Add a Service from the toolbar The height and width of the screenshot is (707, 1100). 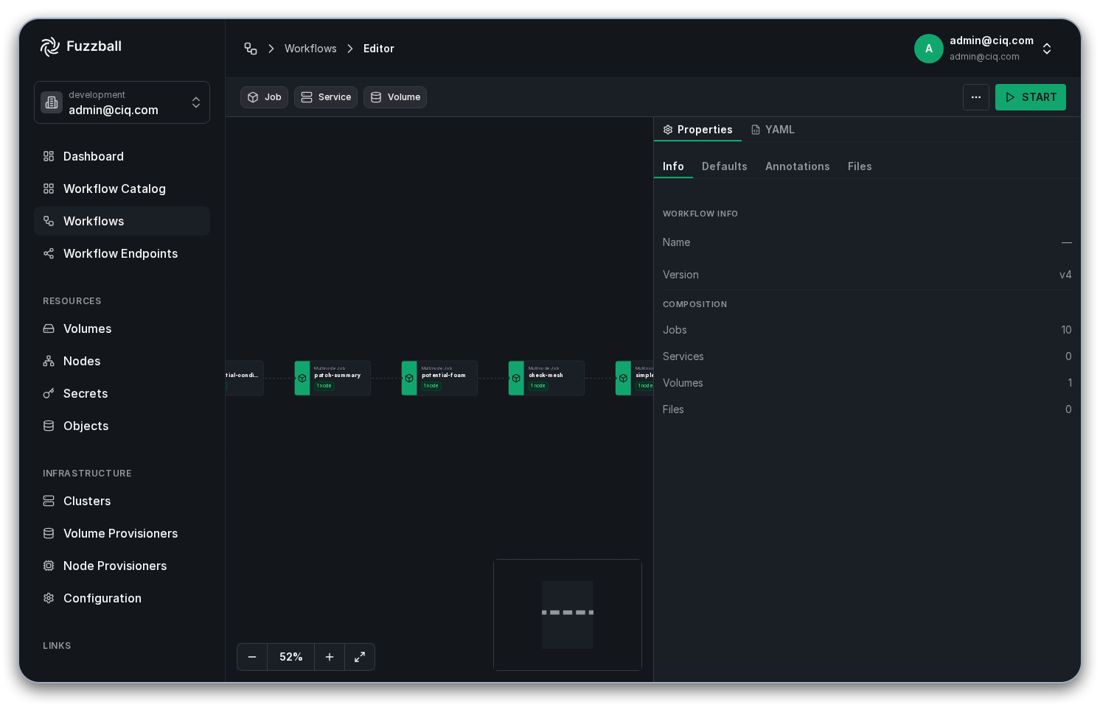(326, 97)
